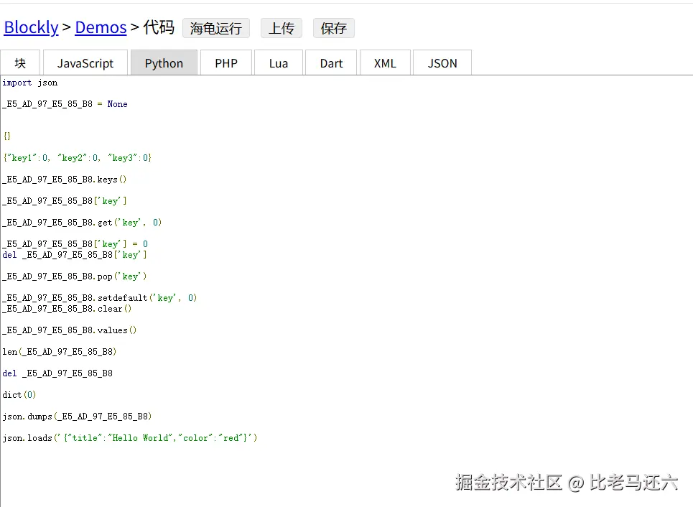Show the XML tab

click(x=385, y=63)
